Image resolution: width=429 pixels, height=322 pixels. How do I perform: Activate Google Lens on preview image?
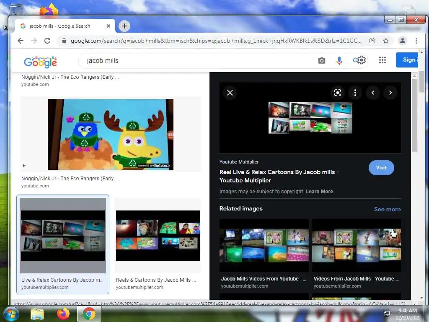(x=338, y=93)
